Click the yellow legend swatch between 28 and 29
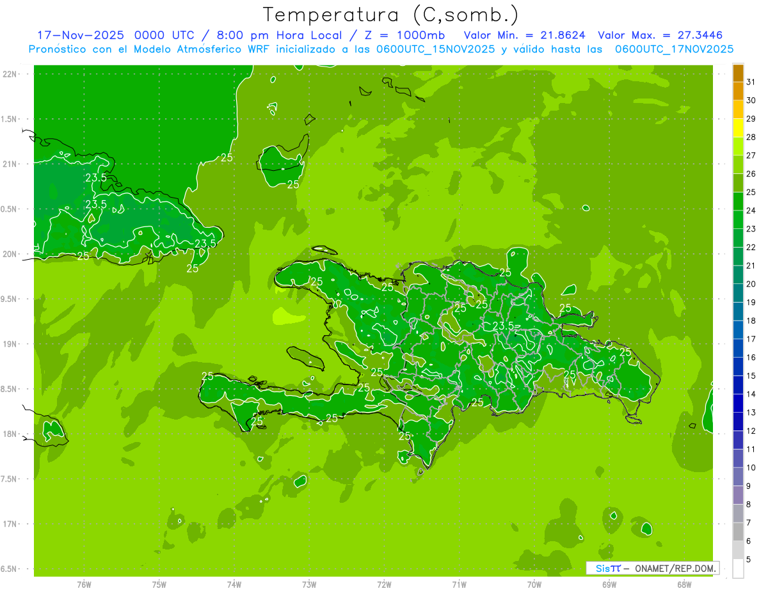The image size is (768, 593). [738, 128]
